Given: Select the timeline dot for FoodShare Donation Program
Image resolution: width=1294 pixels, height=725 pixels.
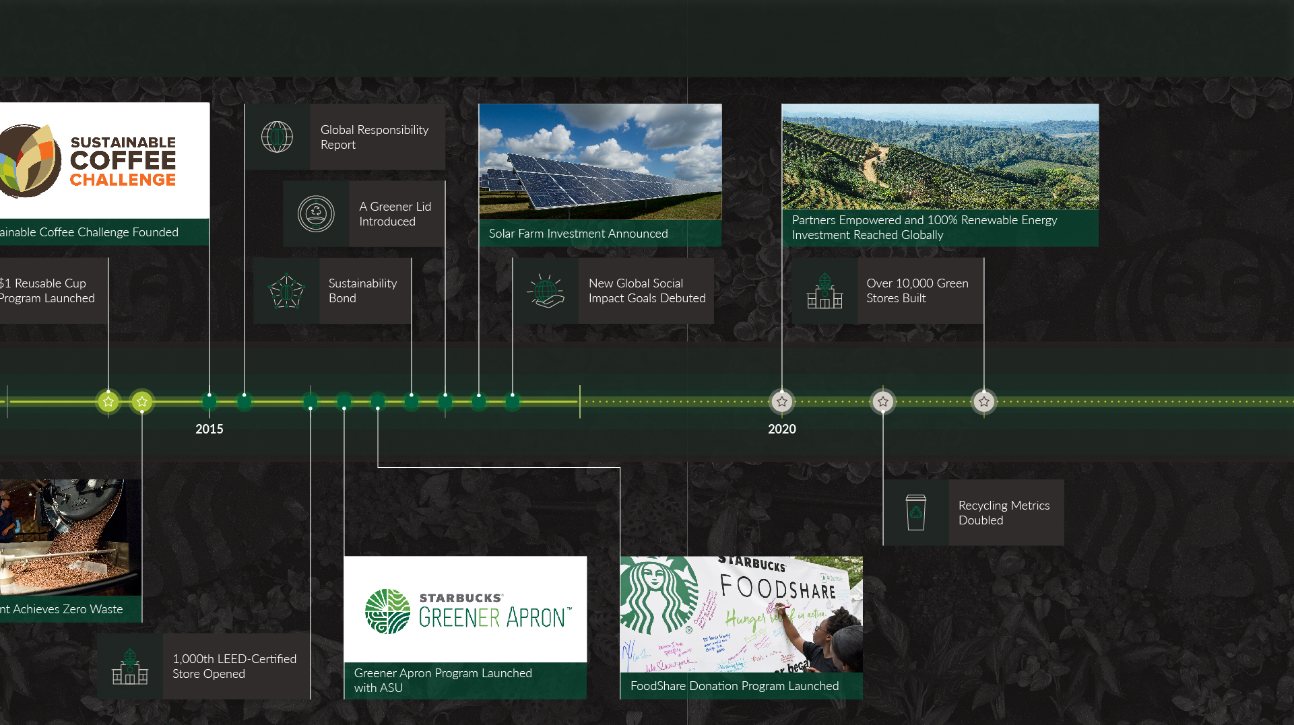Looking at the screenshot, I should pos(378,402).
